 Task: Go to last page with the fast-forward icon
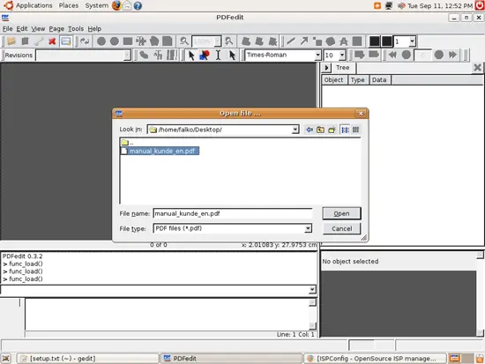(x=452, y=55)
